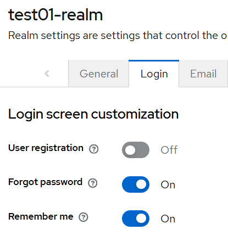This screenshot has width=228, height=235.
Task: Click the User registration label text
Action: tap(46, 148)
